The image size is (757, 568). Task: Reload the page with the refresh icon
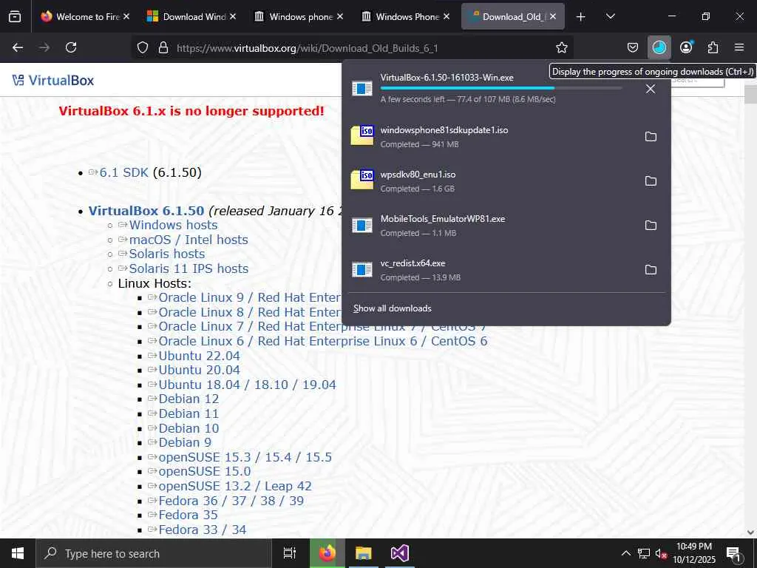point(71,47)
